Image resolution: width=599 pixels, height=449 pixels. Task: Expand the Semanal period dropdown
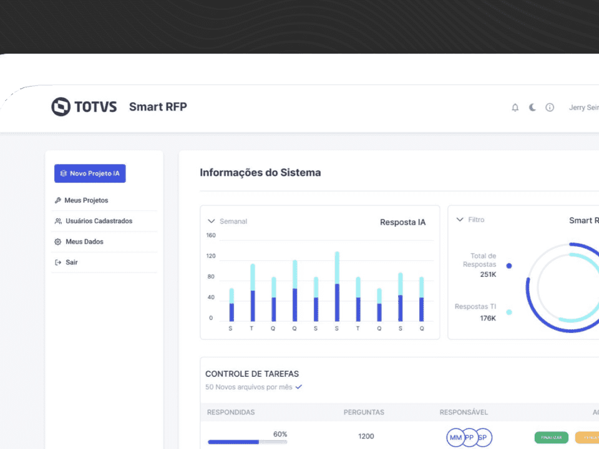tap(227, 221)
